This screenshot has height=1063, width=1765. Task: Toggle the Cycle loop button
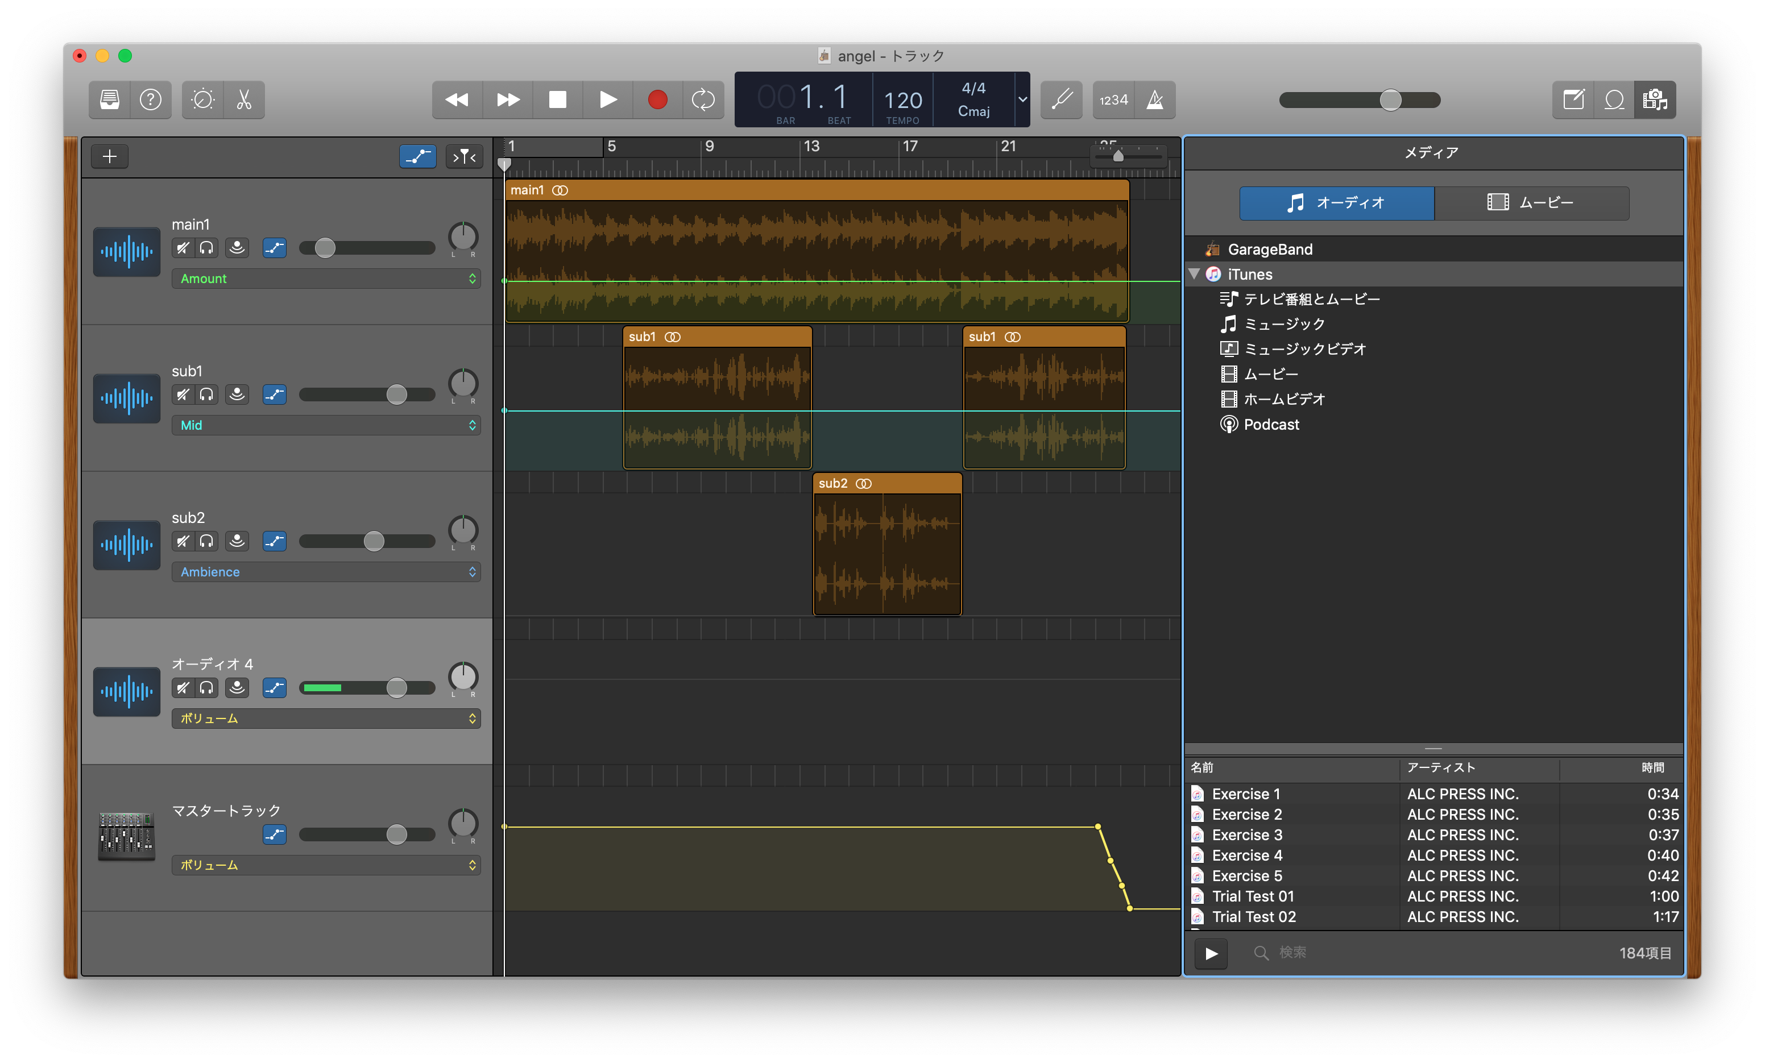coord(703,99)
